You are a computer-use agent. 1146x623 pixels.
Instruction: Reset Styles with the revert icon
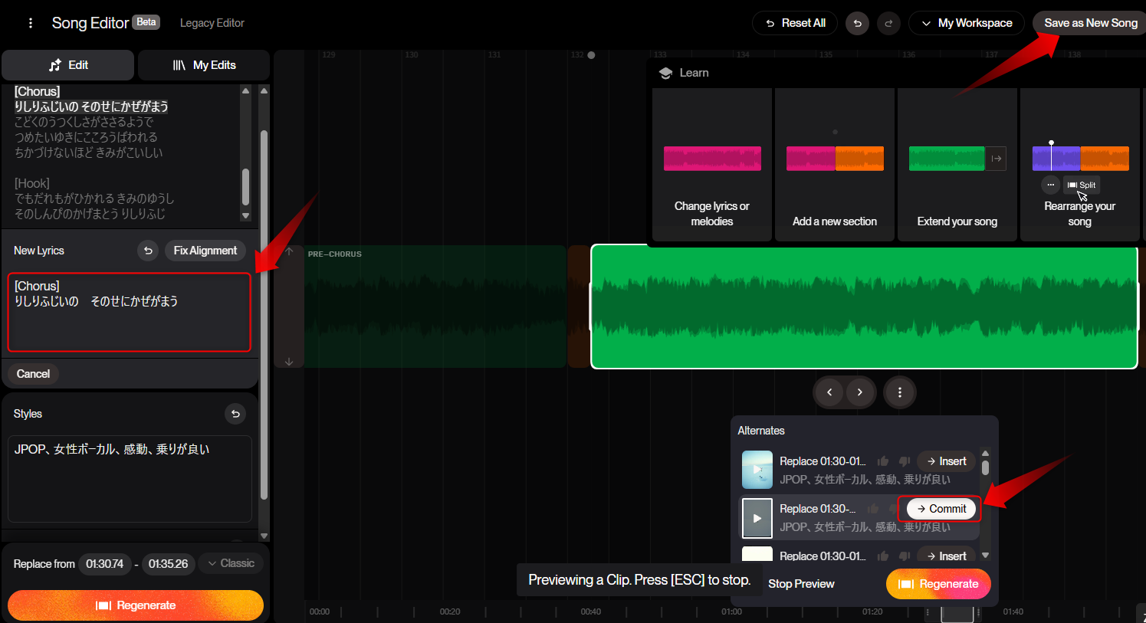point(235,414)
